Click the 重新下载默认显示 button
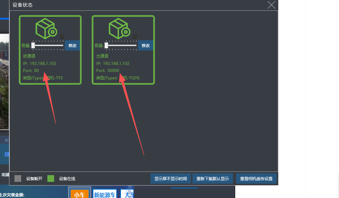The image size is (339, 198). (213, 179)
